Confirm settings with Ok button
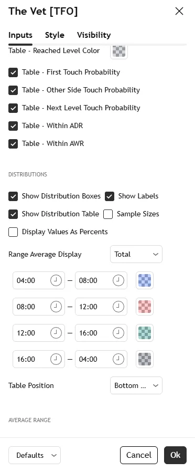Image resolution: width=195 pixels, height=472 pixels. click(175, 455)
